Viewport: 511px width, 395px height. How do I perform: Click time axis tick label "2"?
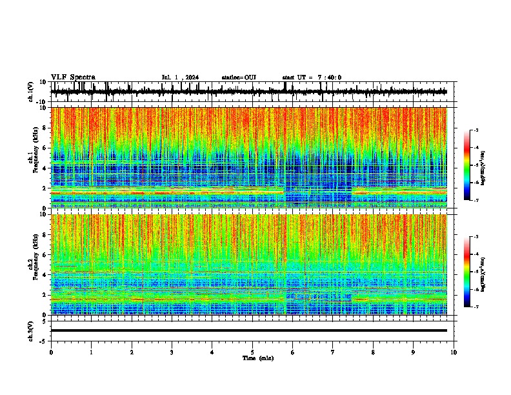[132, 352]
